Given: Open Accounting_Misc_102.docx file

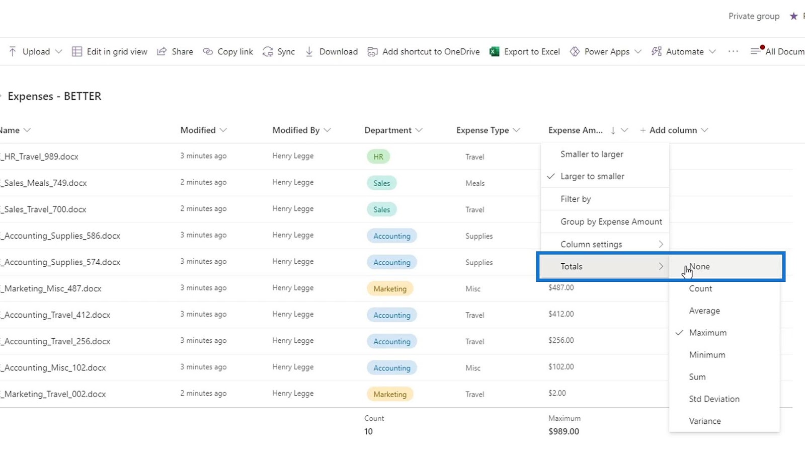Looking at the screenshot, I should [x=53, y=368].
